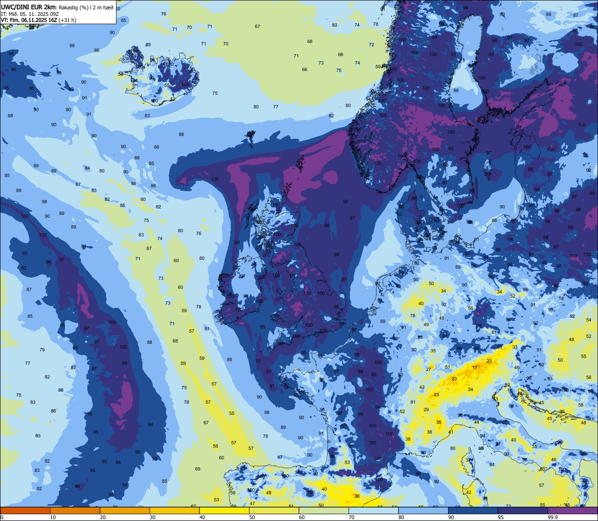Pick the legend color between 30 and 40
This screenshot has height=521, width=598.
pyautogui.click(x=174, y=510)
